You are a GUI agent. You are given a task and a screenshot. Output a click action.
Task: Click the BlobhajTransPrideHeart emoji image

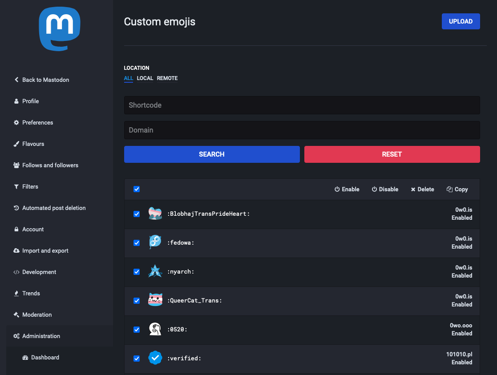tap(155, 214)
